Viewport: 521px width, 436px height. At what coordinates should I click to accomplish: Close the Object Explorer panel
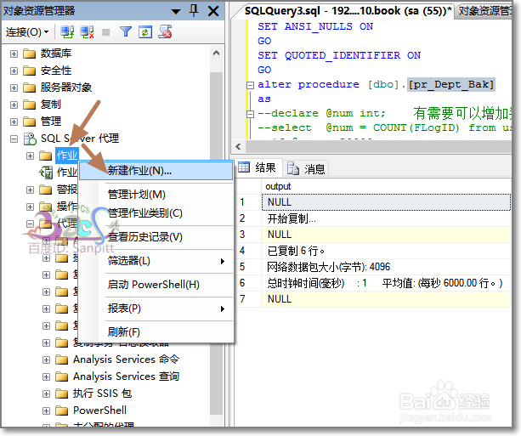(x=213, y=11)
